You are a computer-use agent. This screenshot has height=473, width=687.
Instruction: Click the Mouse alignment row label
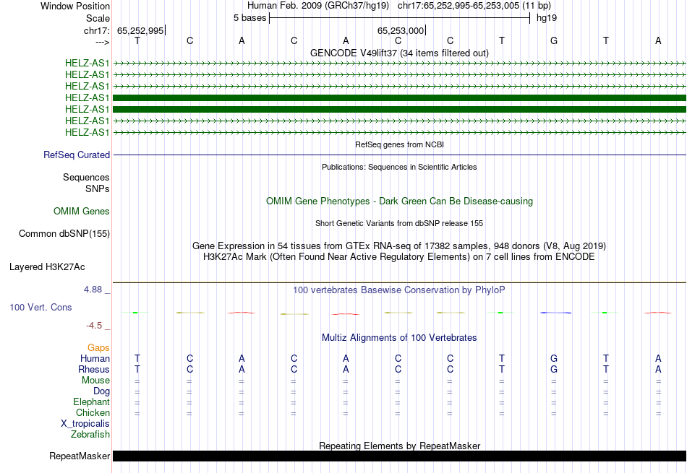pyautogui.click(x=95, y=381)
